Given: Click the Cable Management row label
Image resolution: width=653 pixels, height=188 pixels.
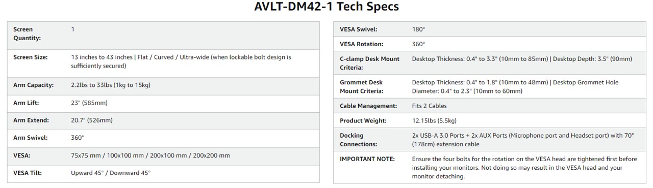Looking at the screenshot, I should (368, 106).
